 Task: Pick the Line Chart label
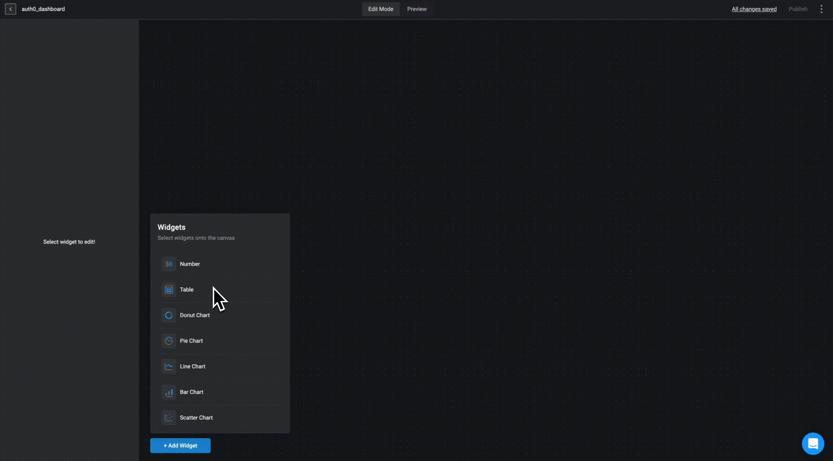(x=192, y=367)
